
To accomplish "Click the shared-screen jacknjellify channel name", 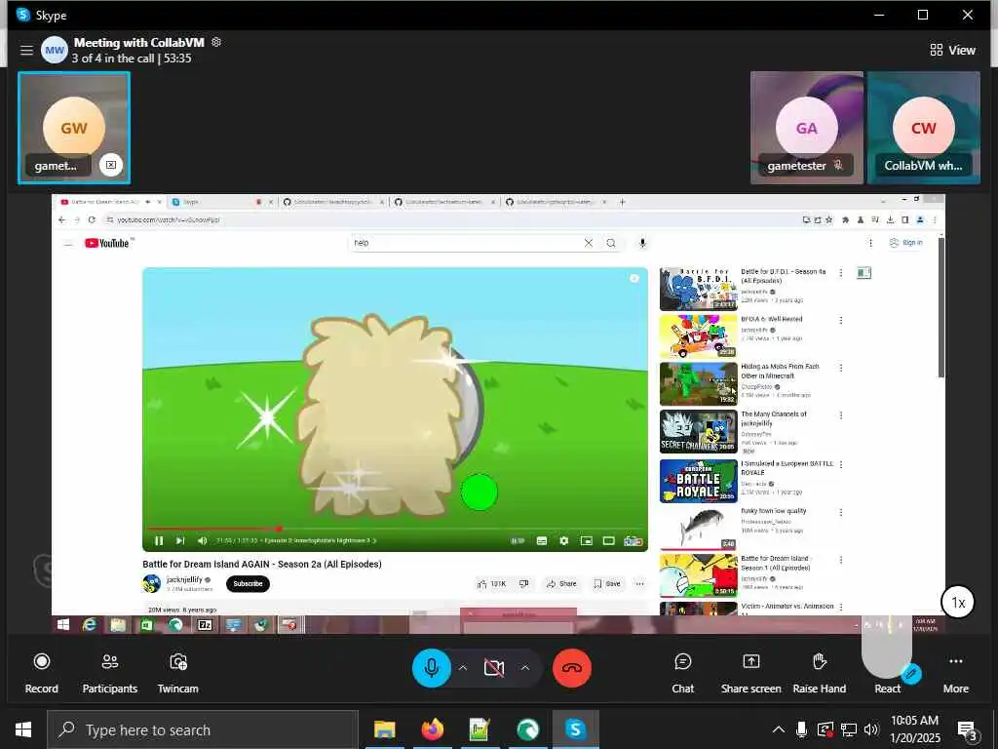I will point(184,579).
